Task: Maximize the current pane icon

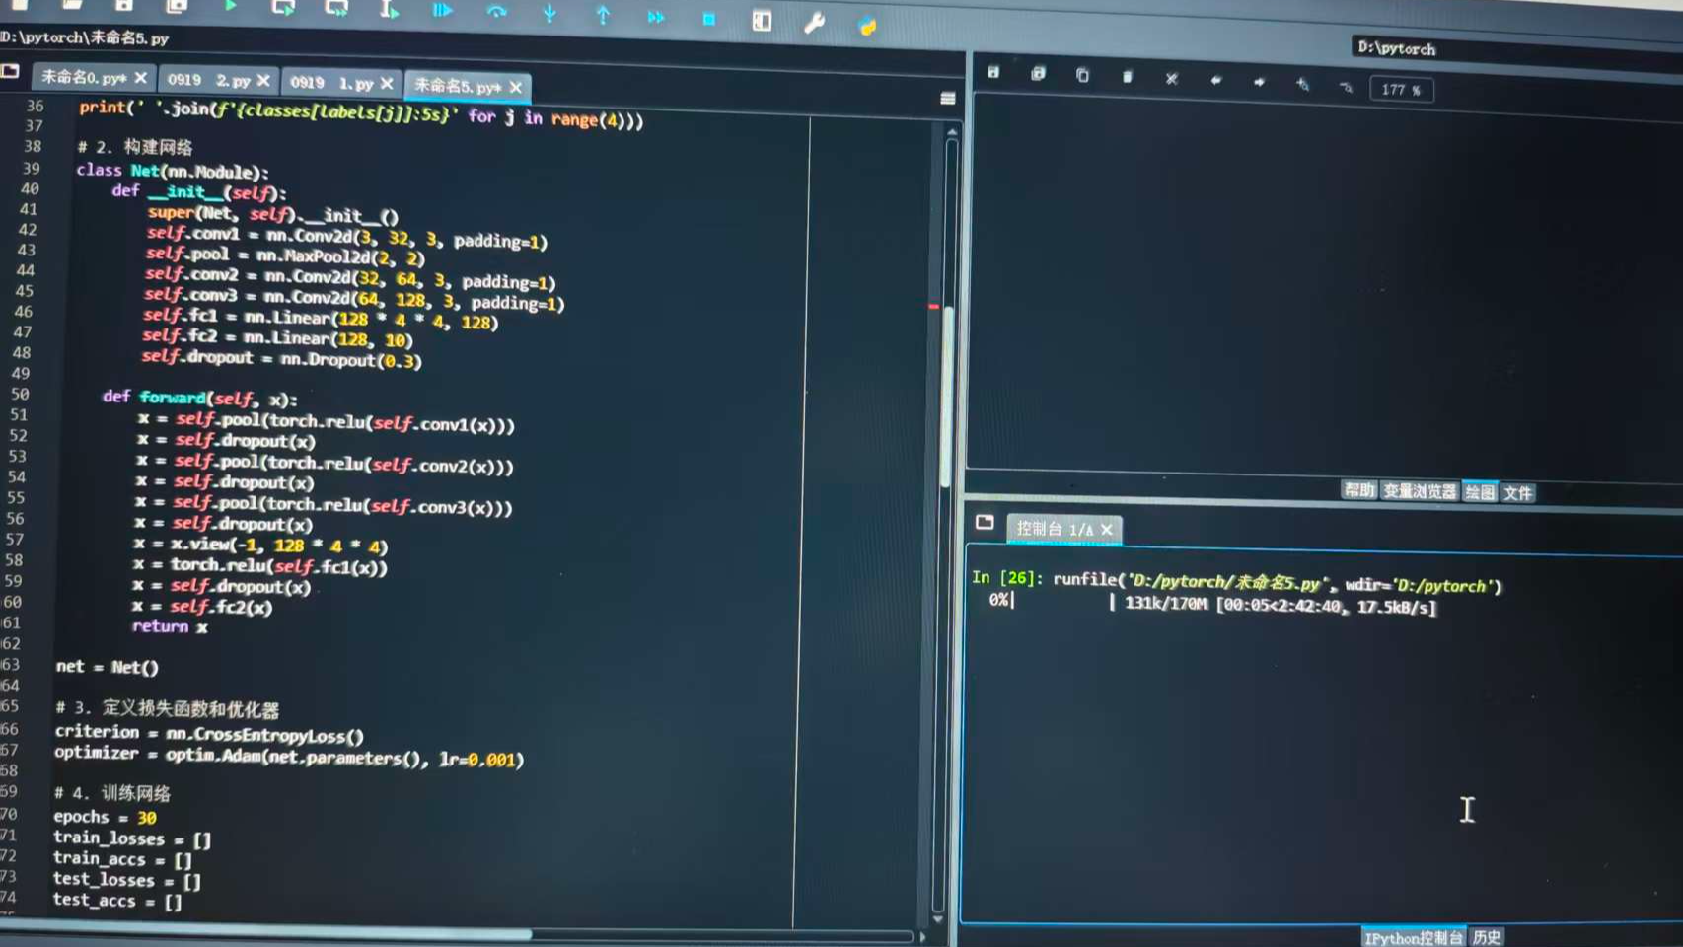Action: click(x=762, y=21)
